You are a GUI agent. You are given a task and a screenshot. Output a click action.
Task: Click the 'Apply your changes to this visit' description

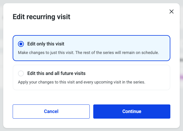pos(81,82)
